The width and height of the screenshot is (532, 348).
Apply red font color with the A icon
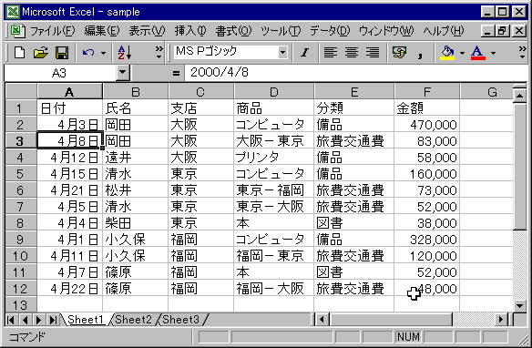tap(477, 53)
